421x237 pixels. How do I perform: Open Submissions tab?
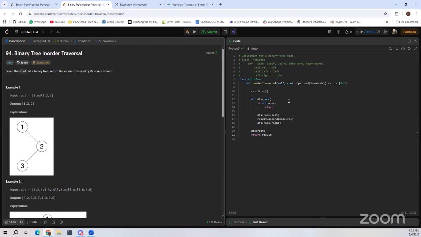tap(105, 41)
